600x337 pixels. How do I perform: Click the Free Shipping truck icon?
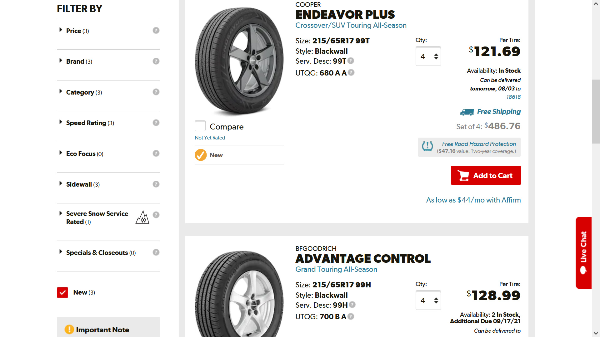[467, 112]
